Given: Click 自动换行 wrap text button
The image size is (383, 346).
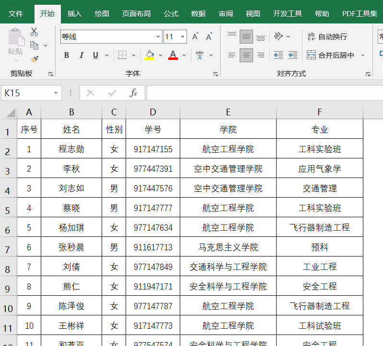Looking at the screenshot, I should (x=327, y=36).
